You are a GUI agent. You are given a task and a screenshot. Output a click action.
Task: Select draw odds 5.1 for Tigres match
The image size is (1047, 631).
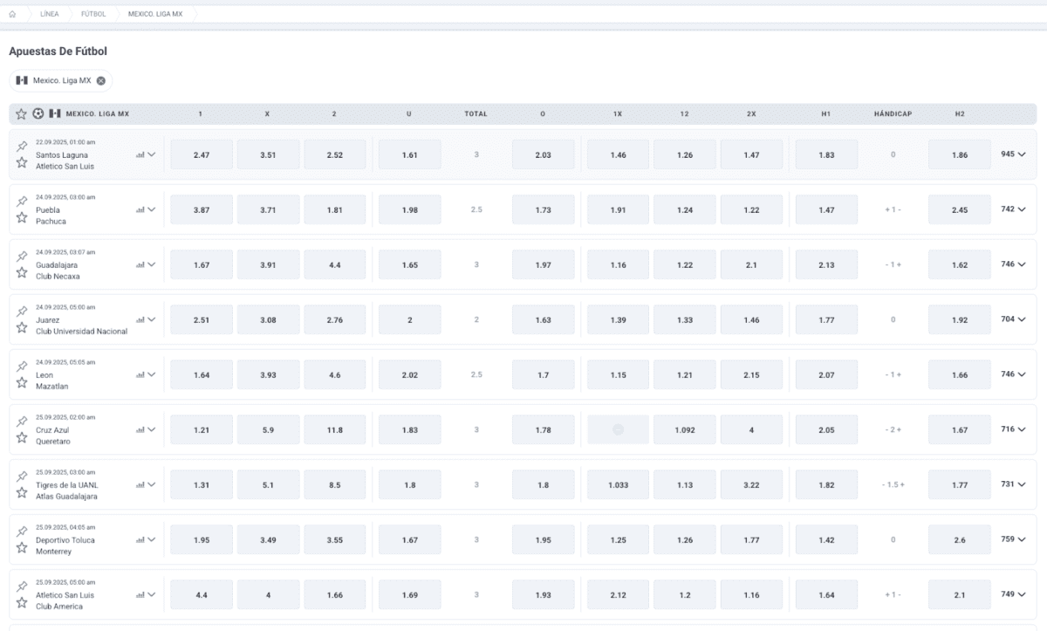pos(268,484)
